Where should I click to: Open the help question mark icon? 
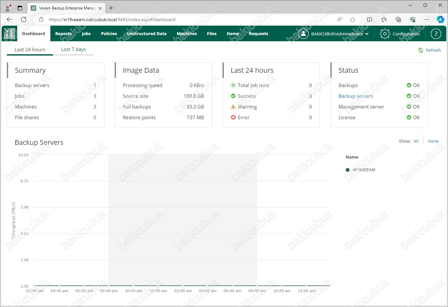tap(436, 33)
